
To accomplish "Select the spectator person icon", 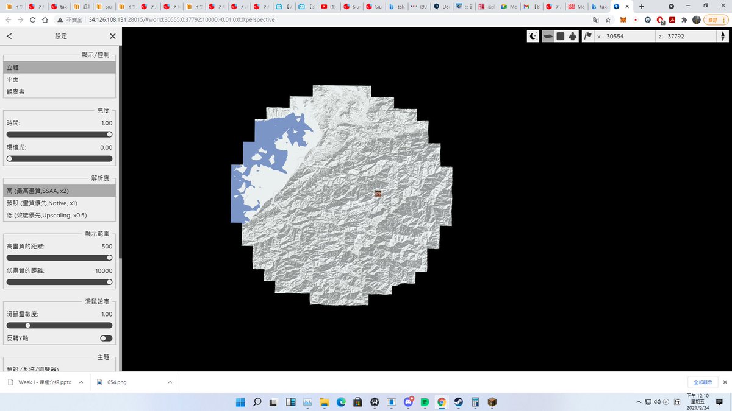I will click(572, 36).
